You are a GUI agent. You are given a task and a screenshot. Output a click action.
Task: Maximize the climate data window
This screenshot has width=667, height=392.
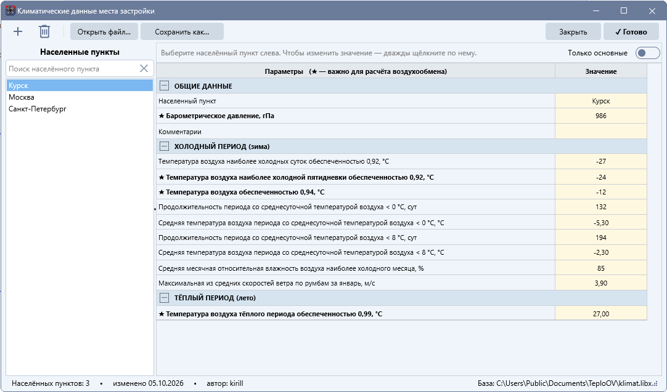tap(624, 10)
